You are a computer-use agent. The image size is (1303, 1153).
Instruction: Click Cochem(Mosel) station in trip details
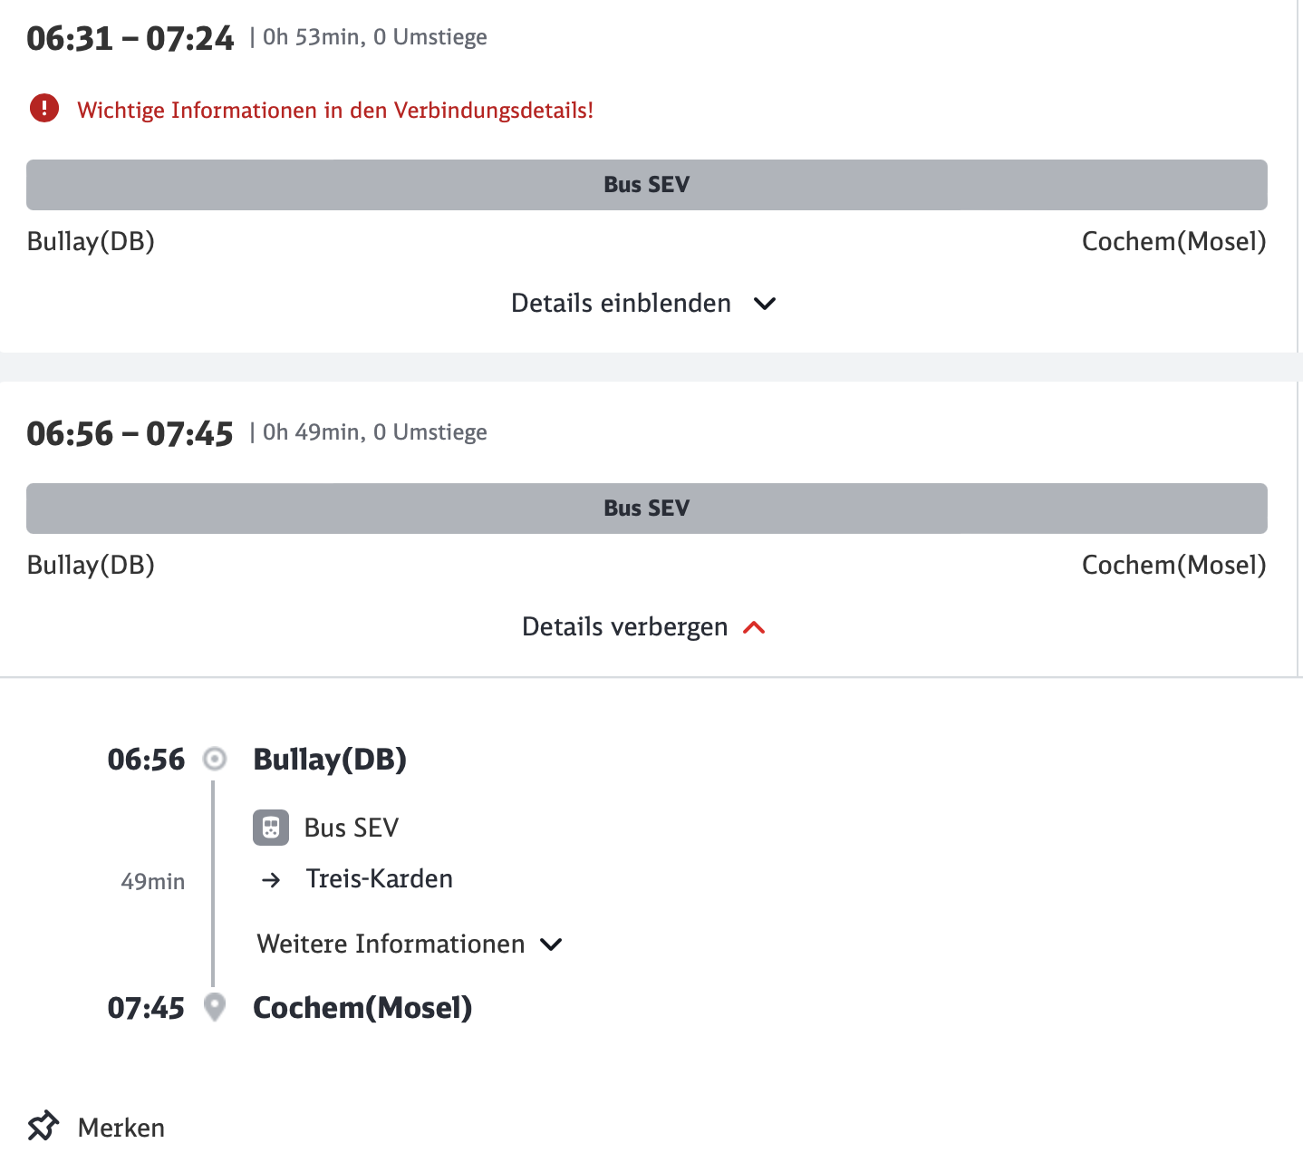pos(362,1008)
